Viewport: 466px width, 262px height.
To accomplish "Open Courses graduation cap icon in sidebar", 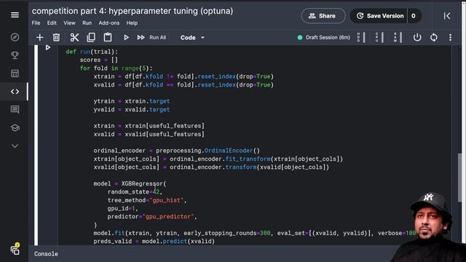I will coord(15,128).
